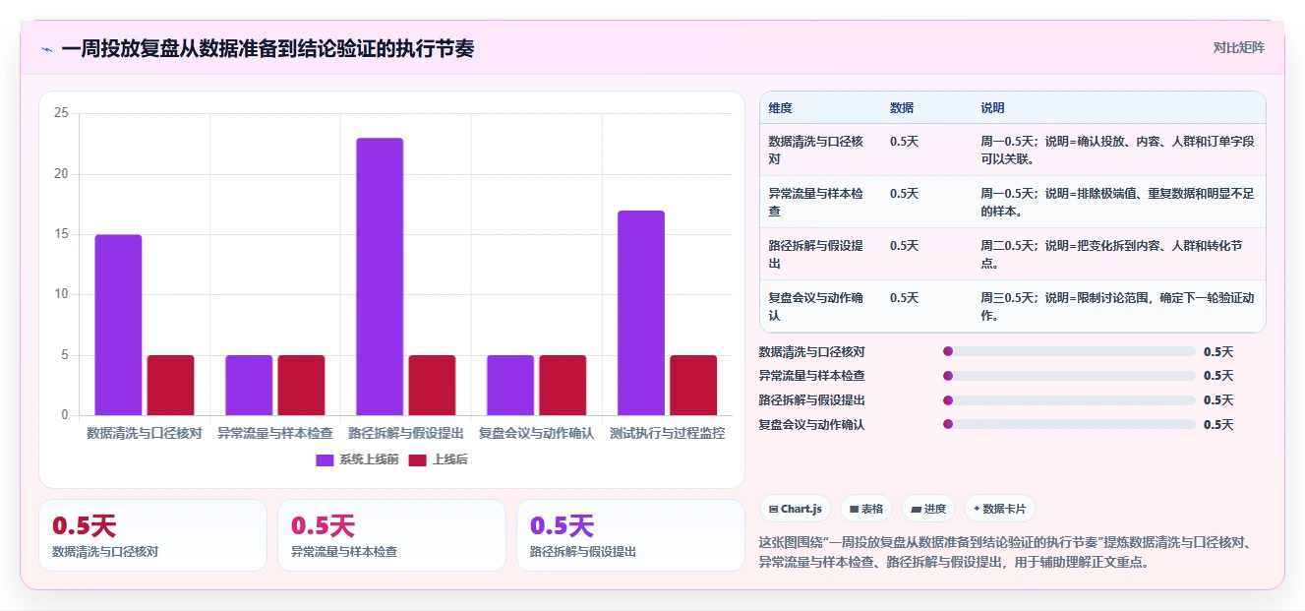1305x611 pixels.
Task: Select table row 复盘会议与动作确认
Action: (1013, 306)
